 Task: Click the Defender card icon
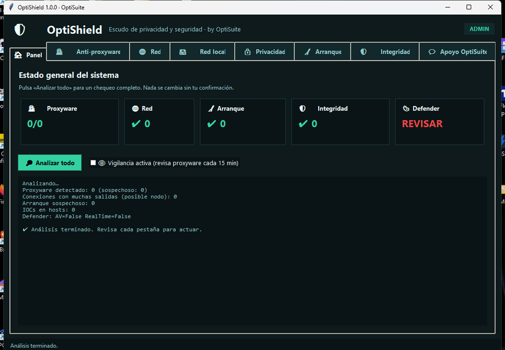coord(406,109)
